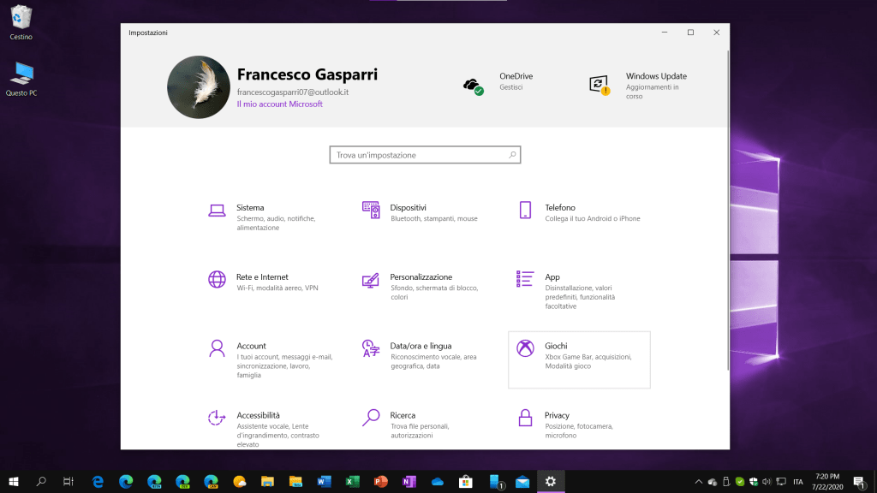Open the Ricerca settings category
The height and width of the screenshot is (493, 877).
click(x=403, y=415)
